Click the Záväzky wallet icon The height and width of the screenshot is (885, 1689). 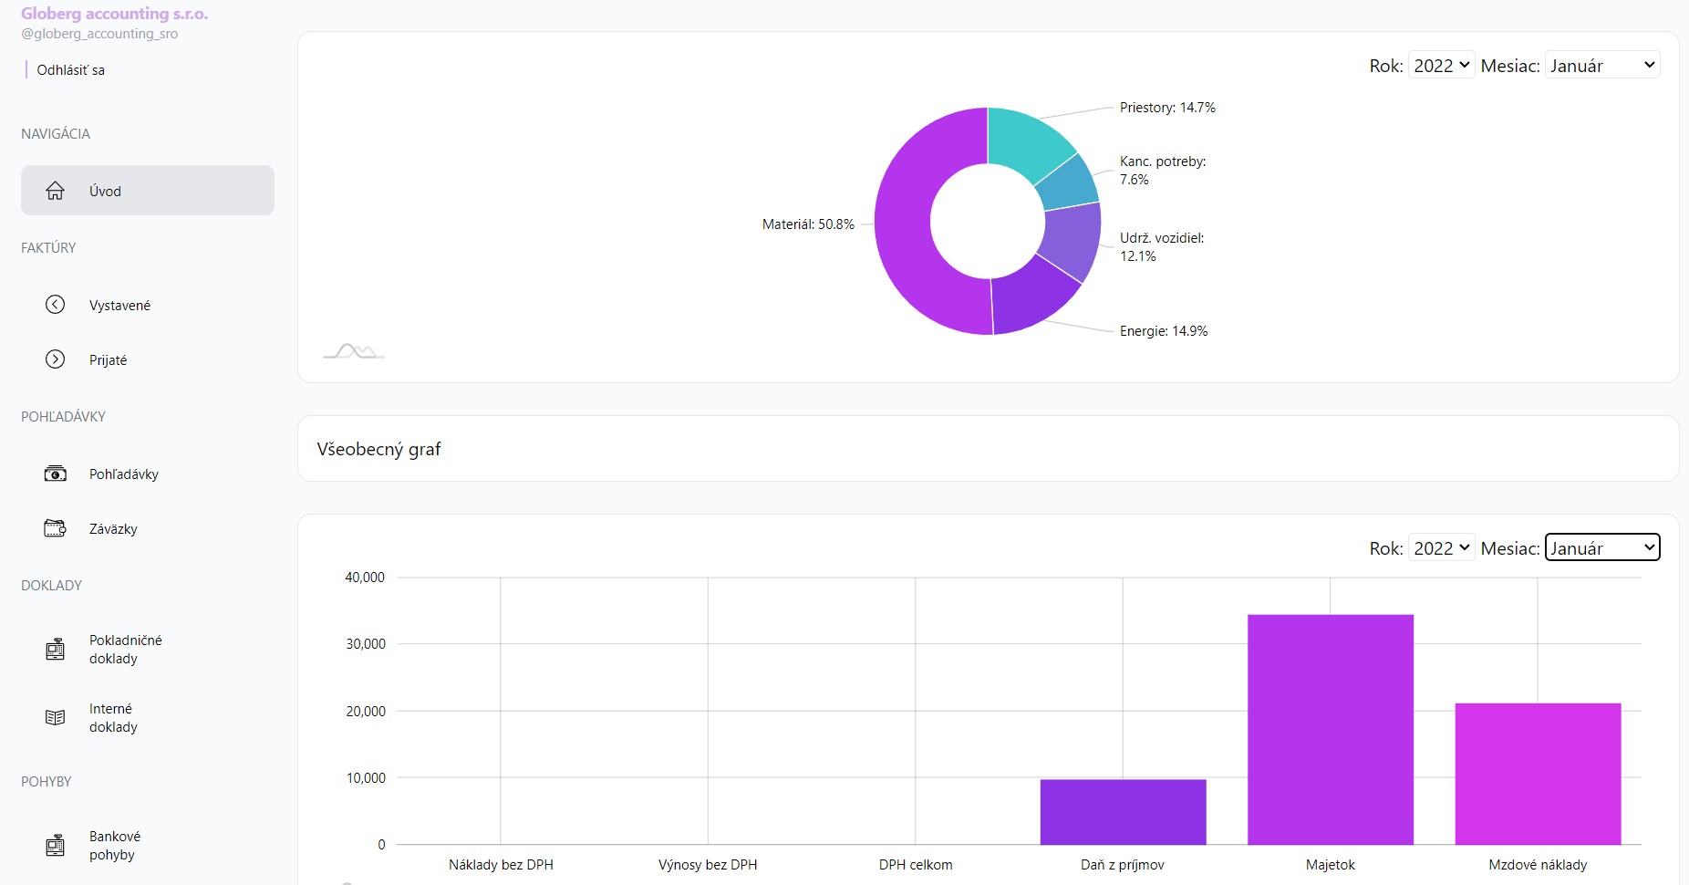click(x=56, y=528)
